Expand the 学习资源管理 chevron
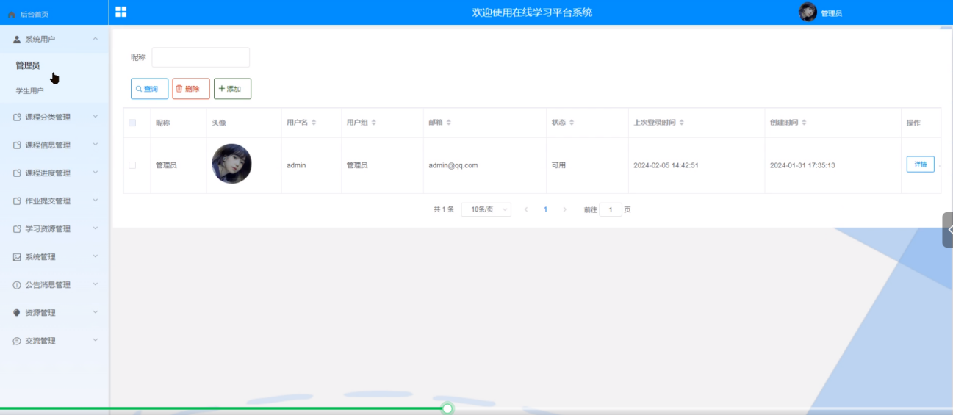 (x=96, y=228)
